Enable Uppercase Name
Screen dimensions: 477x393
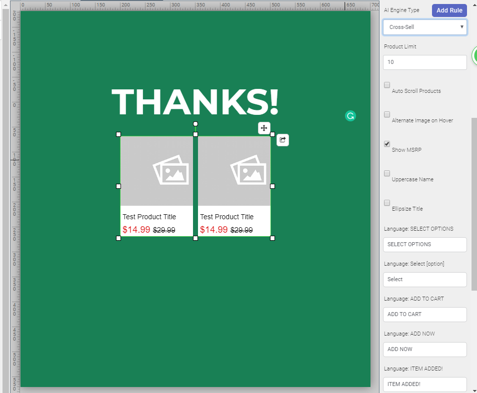(x=386, y=173)
